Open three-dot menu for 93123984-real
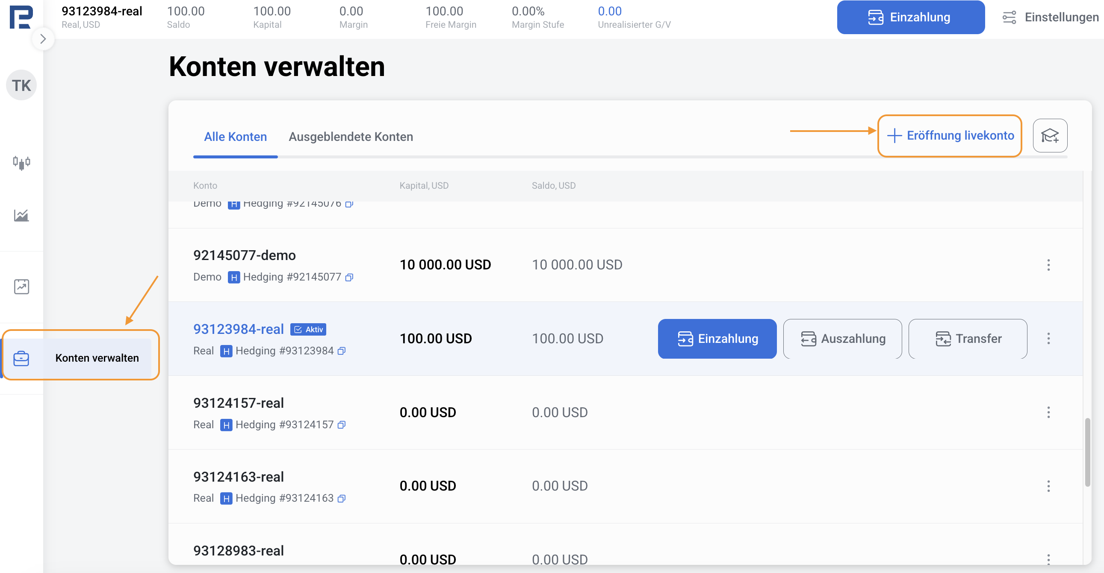 pyautogui.click(x=1048, y=339)
